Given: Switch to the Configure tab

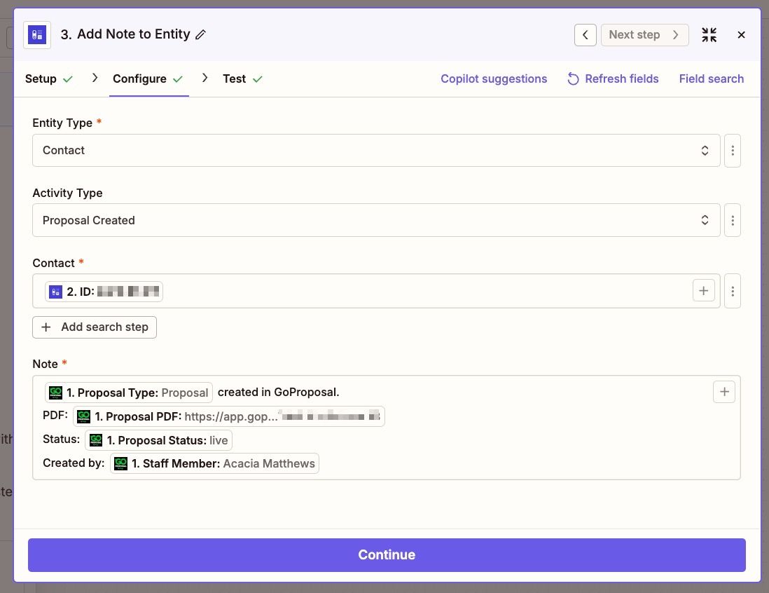Looking at the screenshot, I should click(148, 79).
